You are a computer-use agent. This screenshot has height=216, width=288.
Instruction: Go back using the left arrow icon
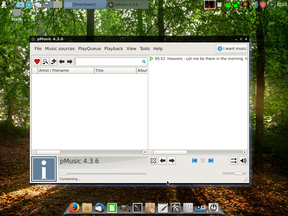62,61
